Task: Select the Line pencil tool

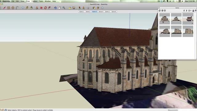Action: (x=4, y=8)
